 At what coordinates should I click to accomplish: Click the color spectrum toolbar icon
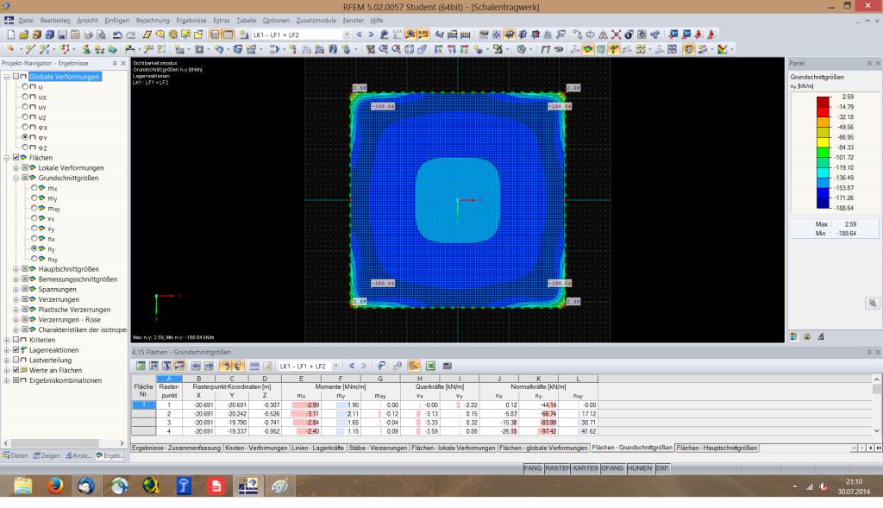click(723, 49)
